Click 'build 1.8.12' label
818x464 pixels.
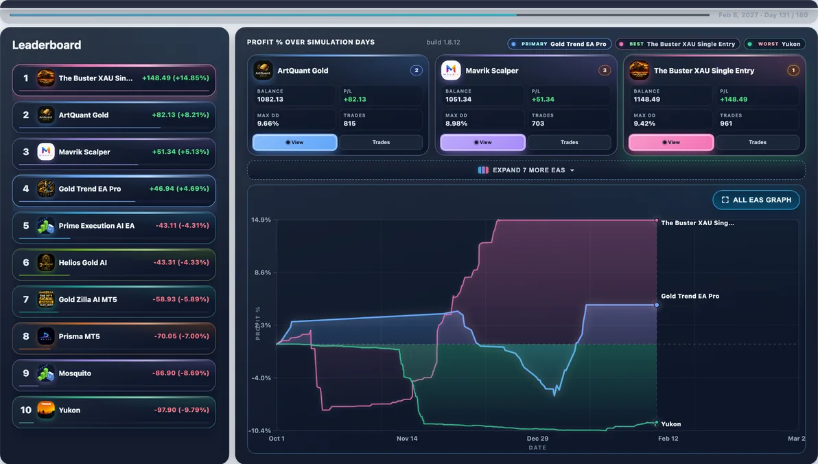pyautogui.click(x=443, y=43)
